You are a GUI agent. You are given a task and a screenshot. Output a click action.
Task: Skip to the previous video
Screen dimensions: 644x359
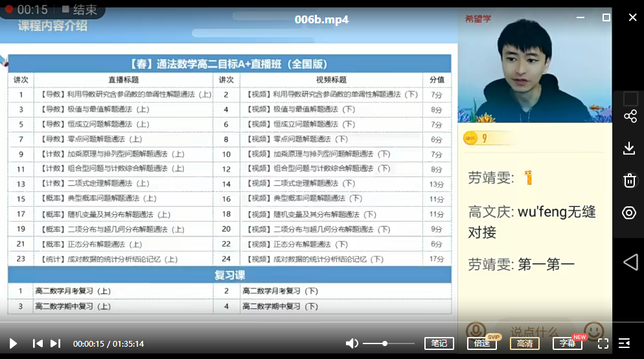tap(38, 343)
